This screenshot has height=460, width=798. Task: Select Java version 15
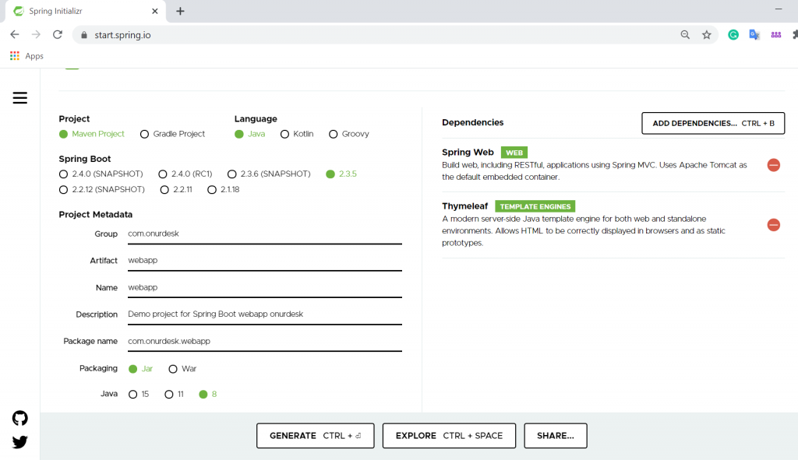(x=139, y=394)
